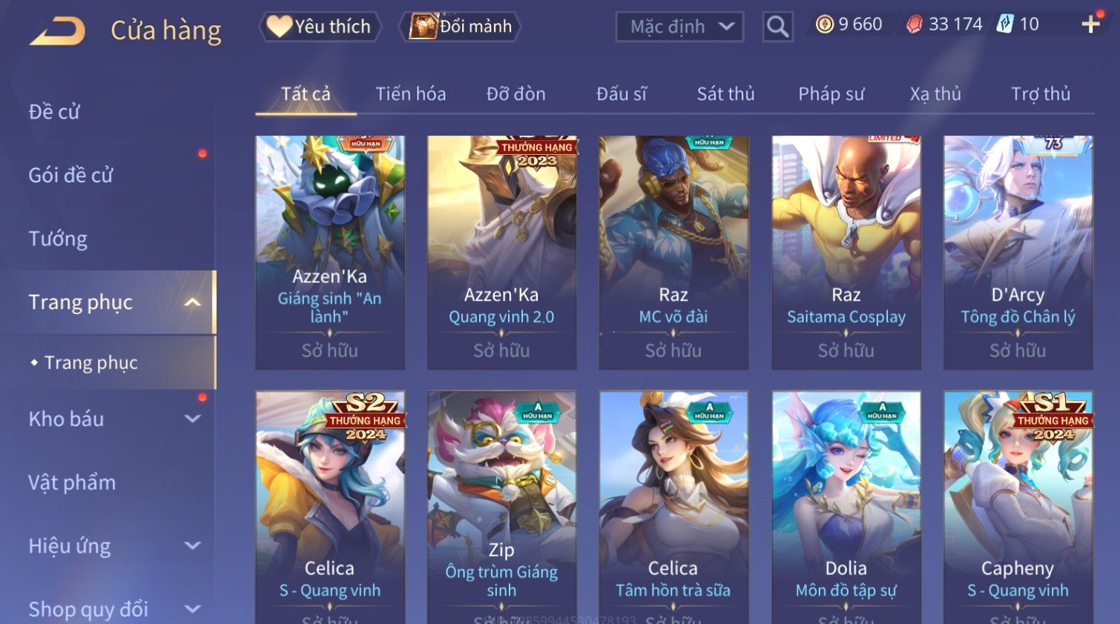Select the Tiến hóa filter tab
Image resolution: width=1120 pixels, height=624 pixels.
tap(410, 94)
